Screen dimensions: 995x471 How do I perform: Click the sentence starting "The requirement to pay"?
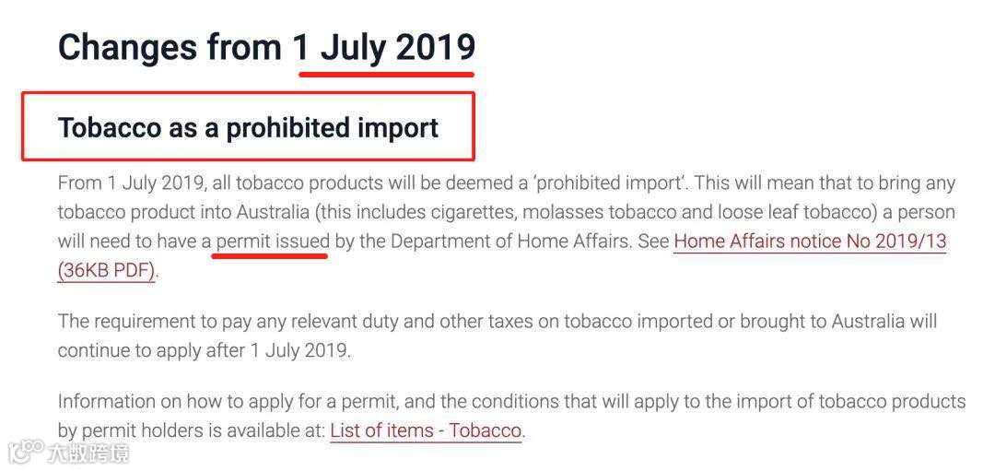click(x=497, y=336)
